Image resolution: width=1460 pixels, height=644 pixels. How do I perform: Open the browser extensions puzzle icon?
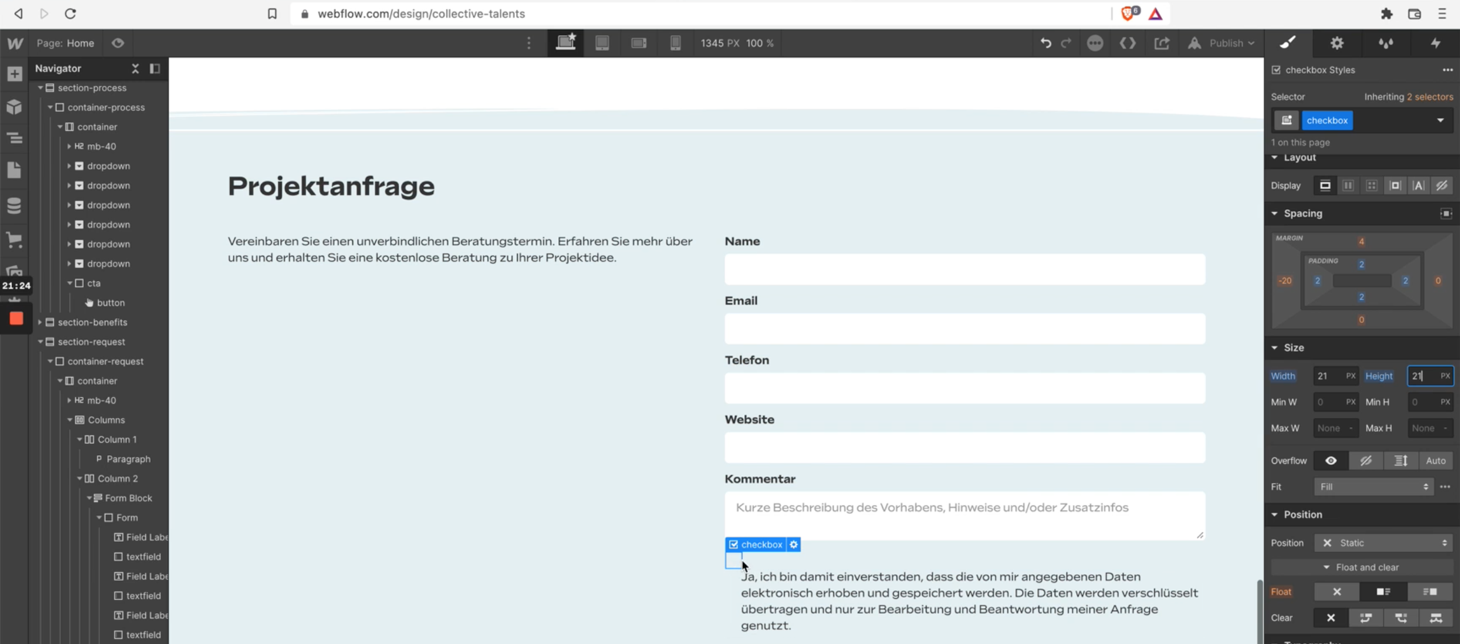point(1386,14)
